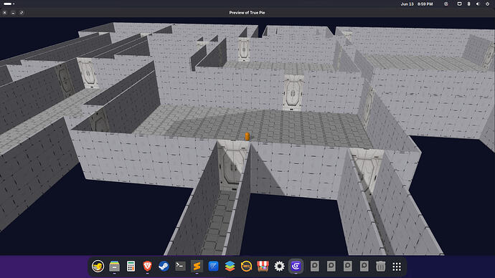Close the Preview of True Pie window
The image size is (495, 278).
[5, 13]
